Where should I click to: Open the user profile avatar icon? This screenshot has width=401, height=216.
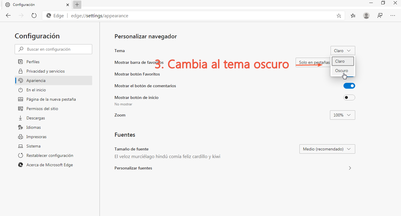pos(366,16)
